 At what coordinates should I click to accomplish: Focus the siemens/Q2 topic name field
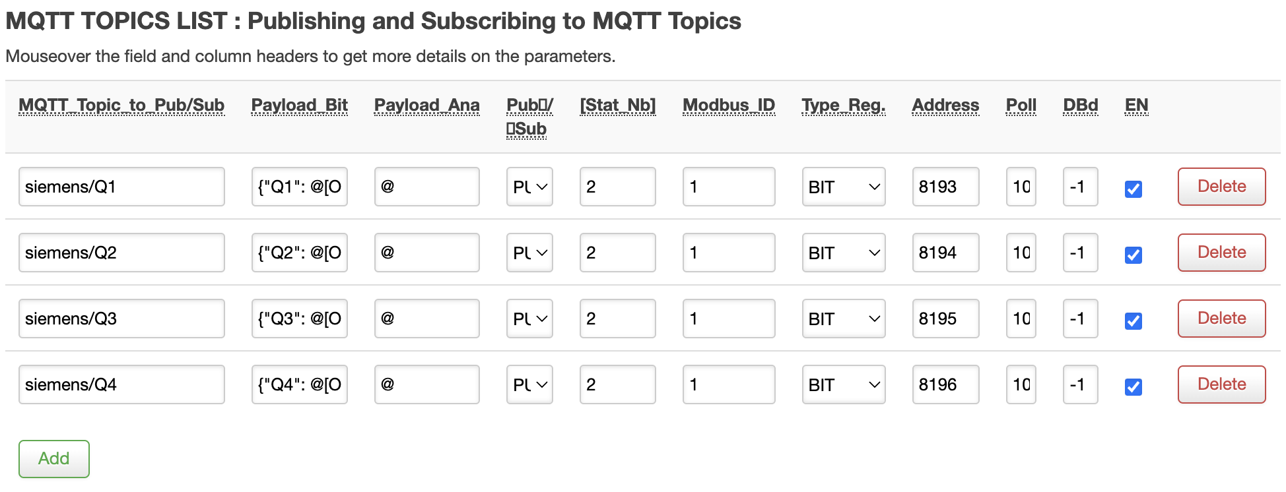[x=121, y=253]
